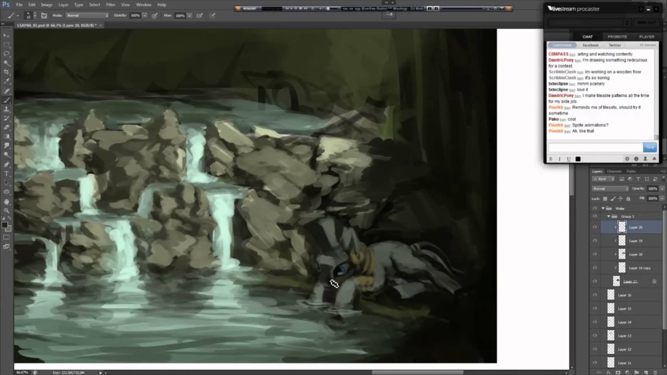667x375 pixels.
Task: Select the Crop tool
Action: point(6,72)
